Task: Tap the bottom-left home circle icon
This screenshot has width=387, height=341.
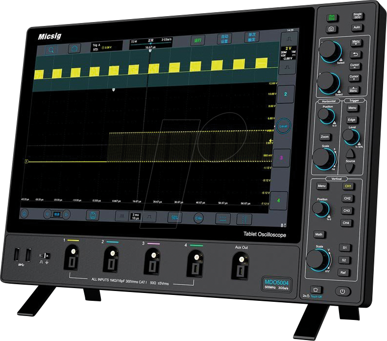Action: [x=24, y=213]
